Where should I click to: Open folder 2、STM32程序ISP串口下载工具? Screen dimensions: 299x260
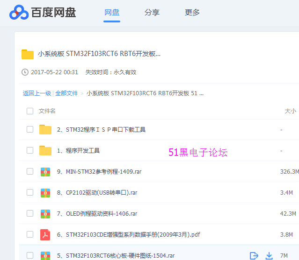(101, 129)
